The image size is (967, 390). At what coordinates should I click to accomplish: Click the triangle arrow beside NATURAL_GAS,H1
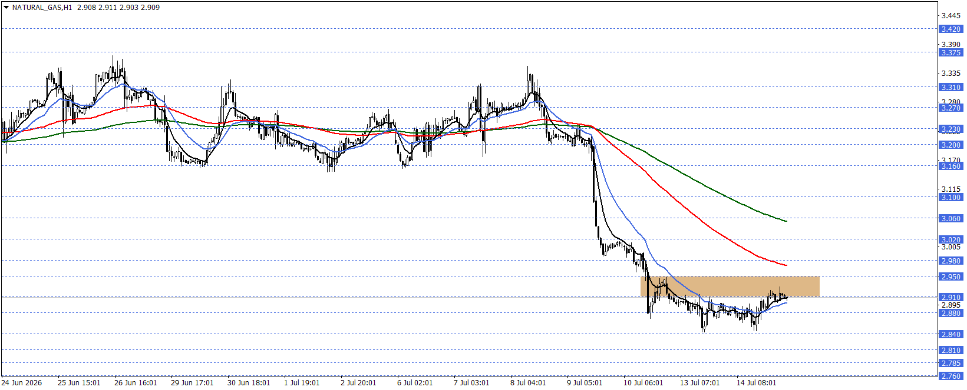[x=6, y=8]
